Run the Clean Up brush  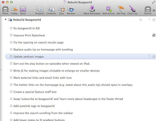[132, 10]
